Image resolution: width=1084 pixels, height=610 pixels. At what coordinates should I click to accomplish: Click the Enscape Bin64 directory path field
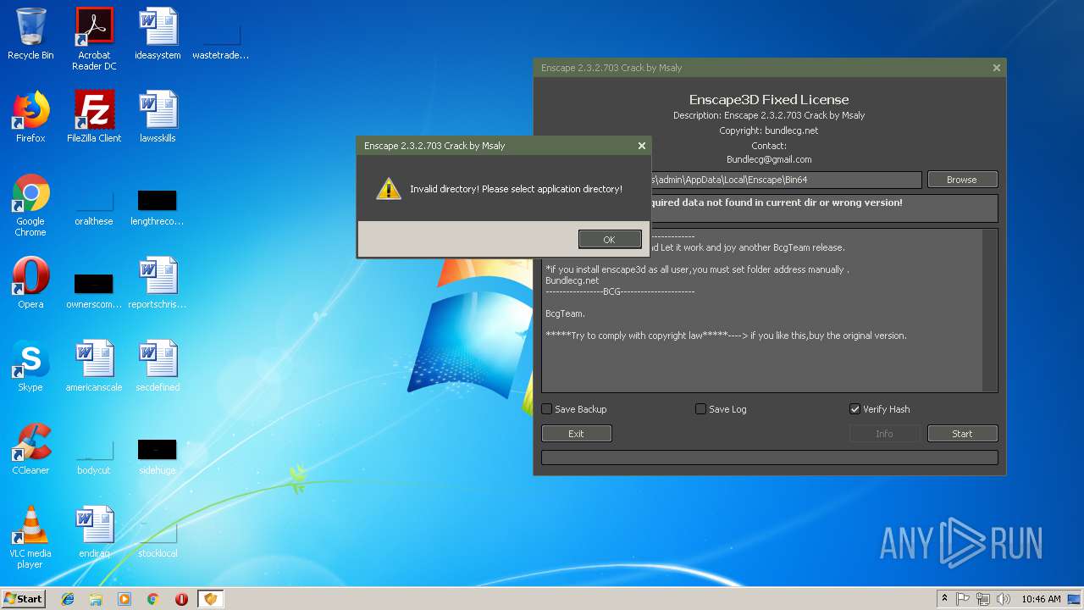(786, 180)
